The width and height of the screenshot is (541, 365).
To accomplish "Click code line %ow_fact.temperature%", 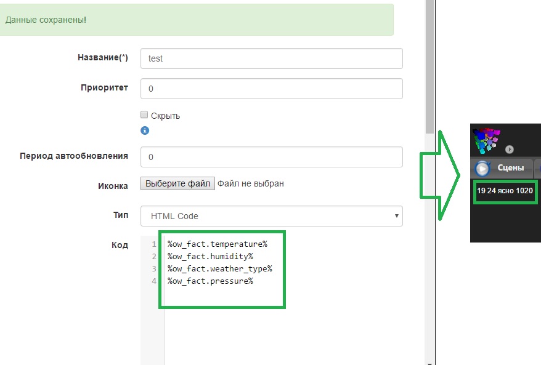I will (218, 244).
